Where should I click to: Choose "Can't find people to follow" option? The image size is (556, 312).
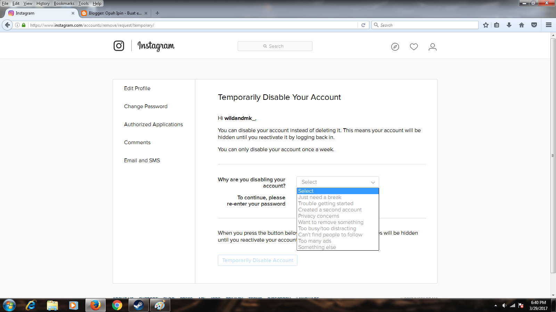tap(338, 235)
